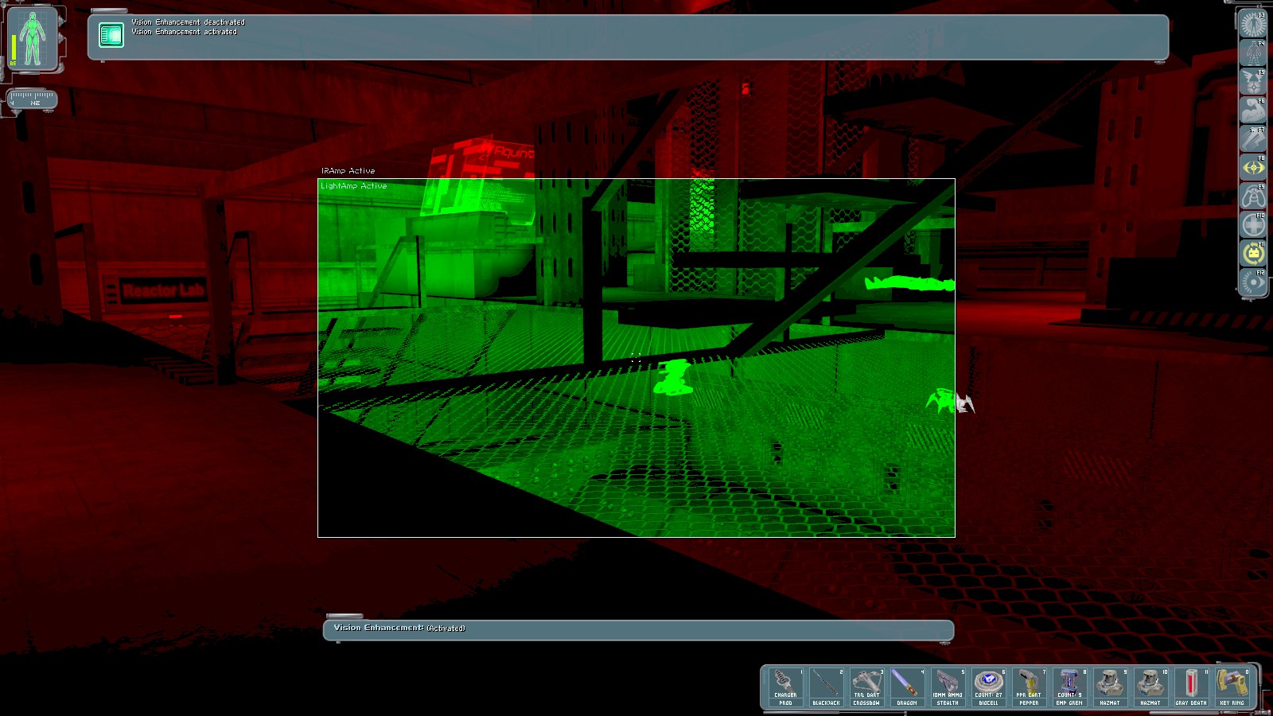Click the compass heading indicator
Viewport: 1273px width, 716px height.
click(32, 99)
